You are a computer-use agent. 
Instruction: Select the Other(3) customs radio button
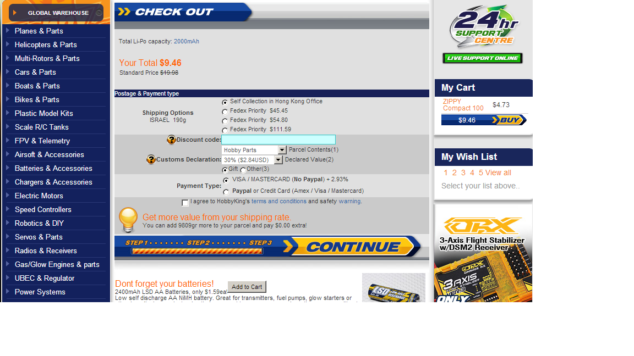click(x=243, y=170)
